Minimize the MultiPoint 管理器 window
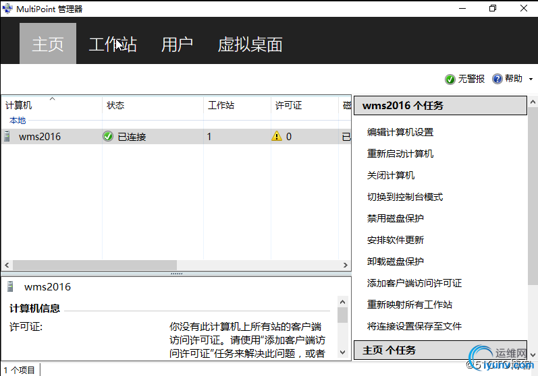 462,8
